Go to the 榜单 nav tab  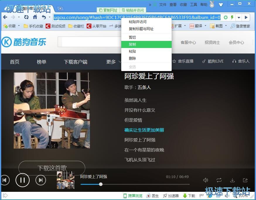tap(42, 62)
